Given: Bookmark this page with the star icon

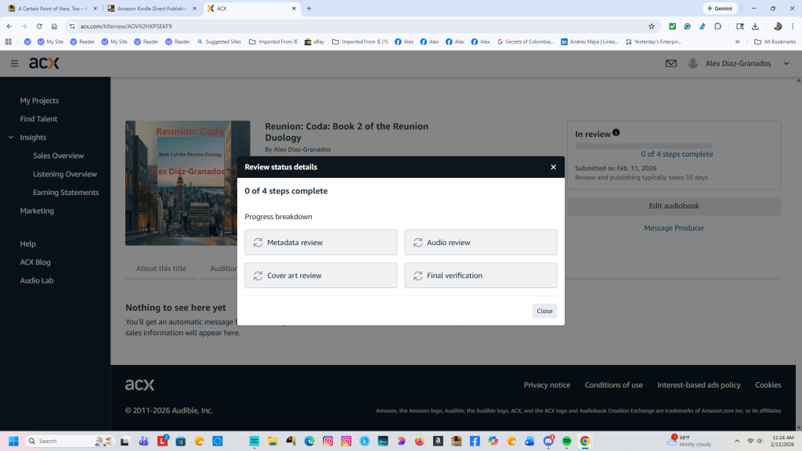Looking at the screenshot, I should (x=651, y=26).
